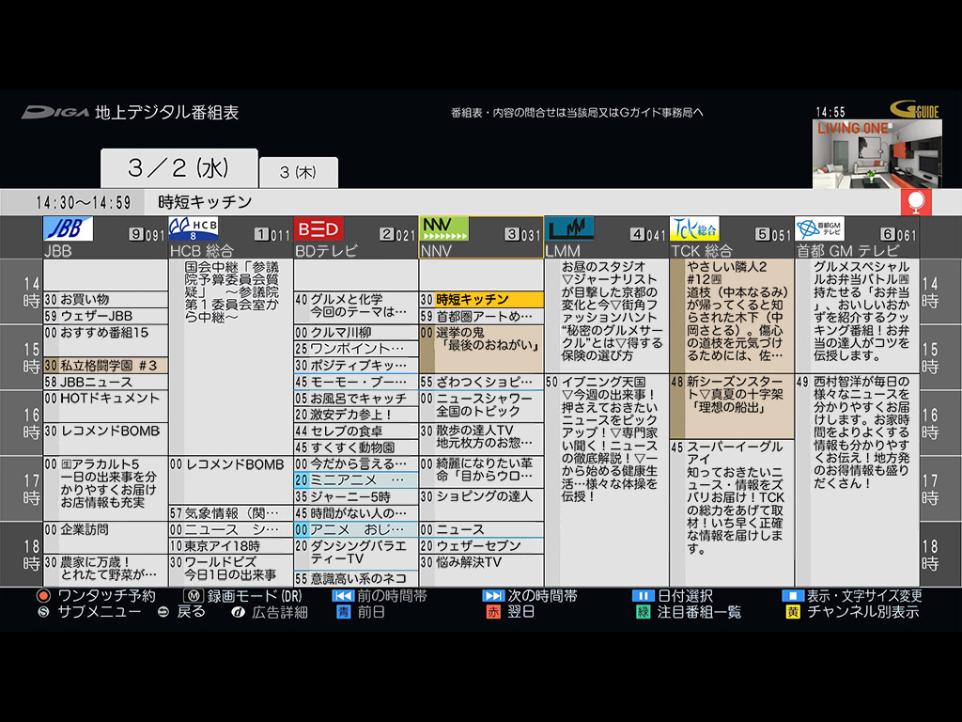Select the HCB 総合 channel logo

[194, 229]
